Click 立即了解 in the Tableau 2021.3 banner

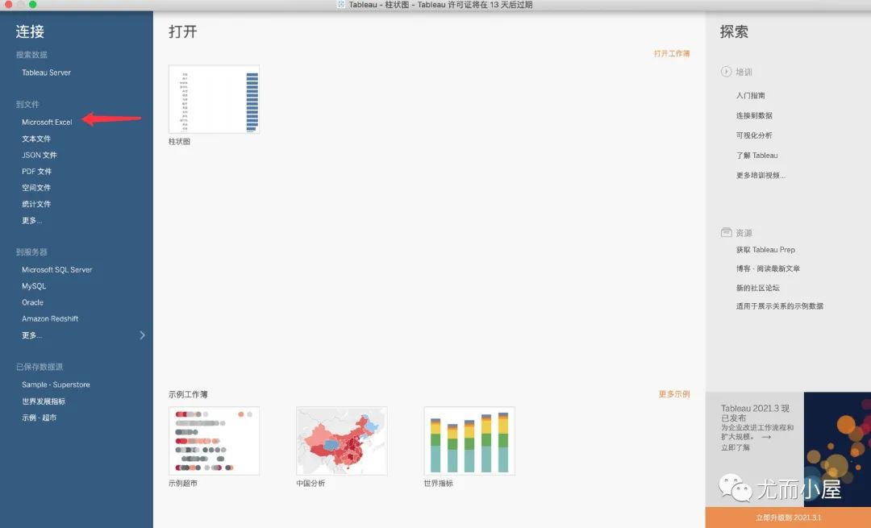point(735,447)
